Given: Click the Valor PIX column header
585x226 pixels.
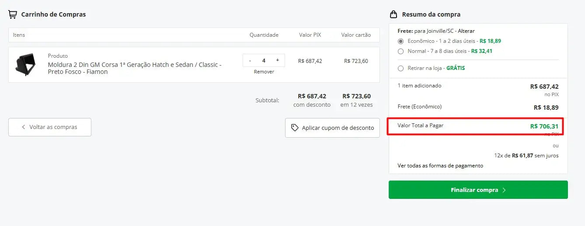Looking at the screenshot, I should [x=310, y=35].
